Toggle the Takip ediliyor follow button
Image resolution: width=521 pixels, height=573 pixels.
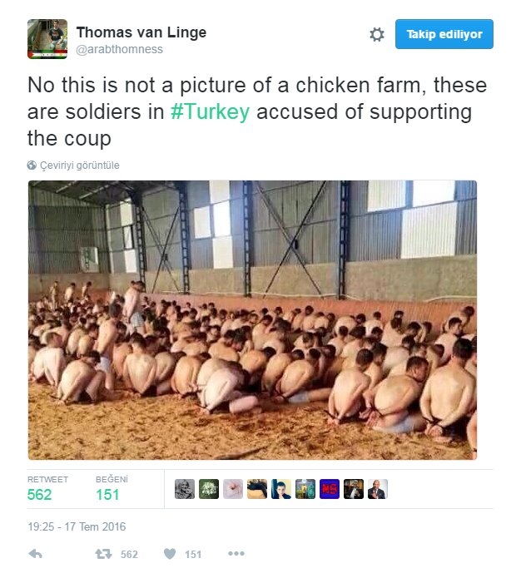tap(444, 34)
